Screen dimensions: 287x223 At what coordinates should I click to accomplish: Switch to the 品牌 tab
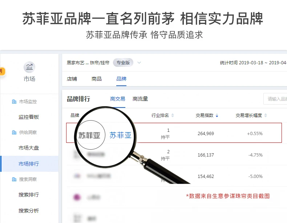point(121,79)
